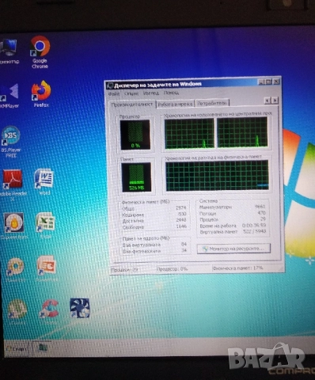Viewport: 315px width, 380px height.
Task: Open the Google Chrome desktop shortcut
Action: 40,52
